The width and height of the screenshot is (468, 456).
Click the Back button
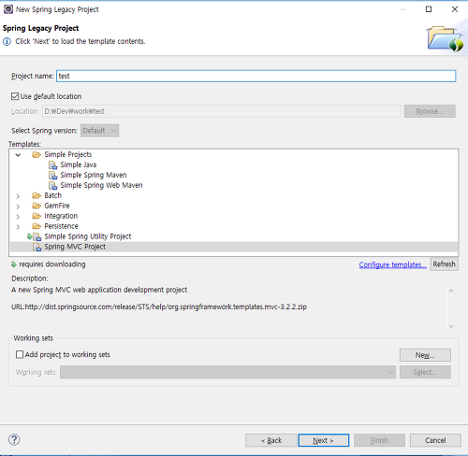271,440
